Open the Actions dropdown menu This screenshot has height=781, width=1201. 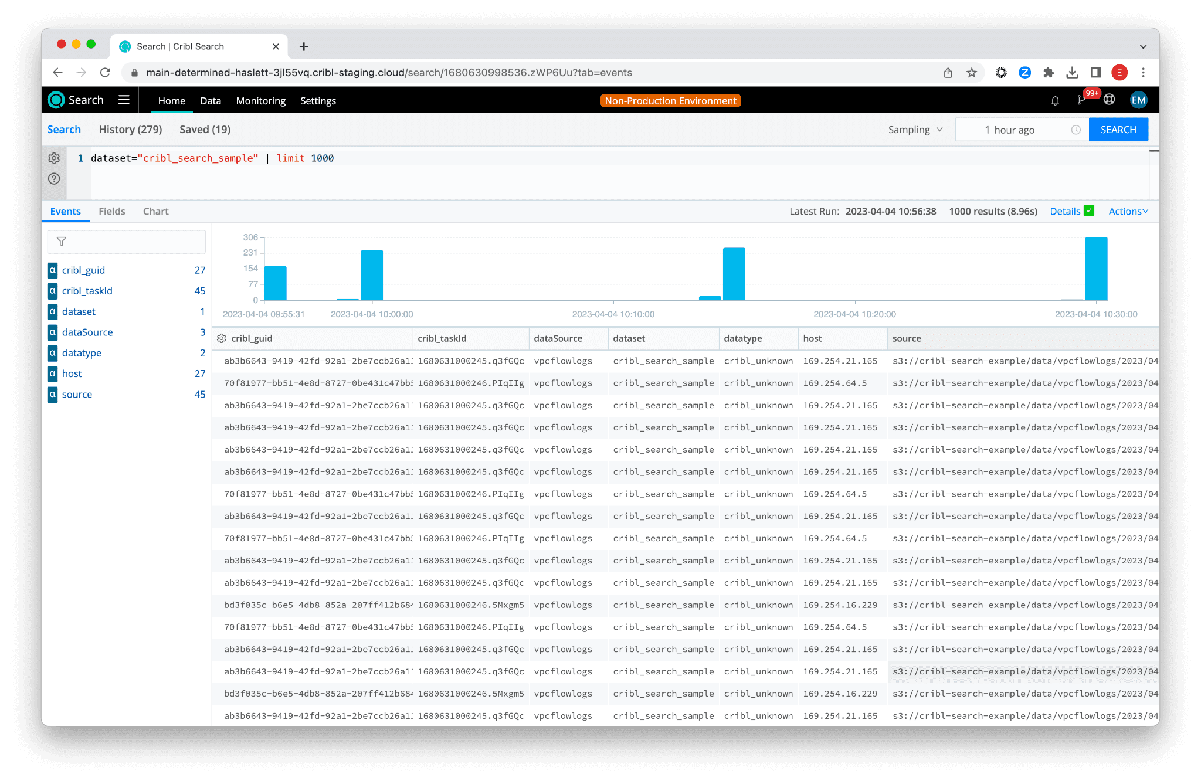pos(1128,211)
